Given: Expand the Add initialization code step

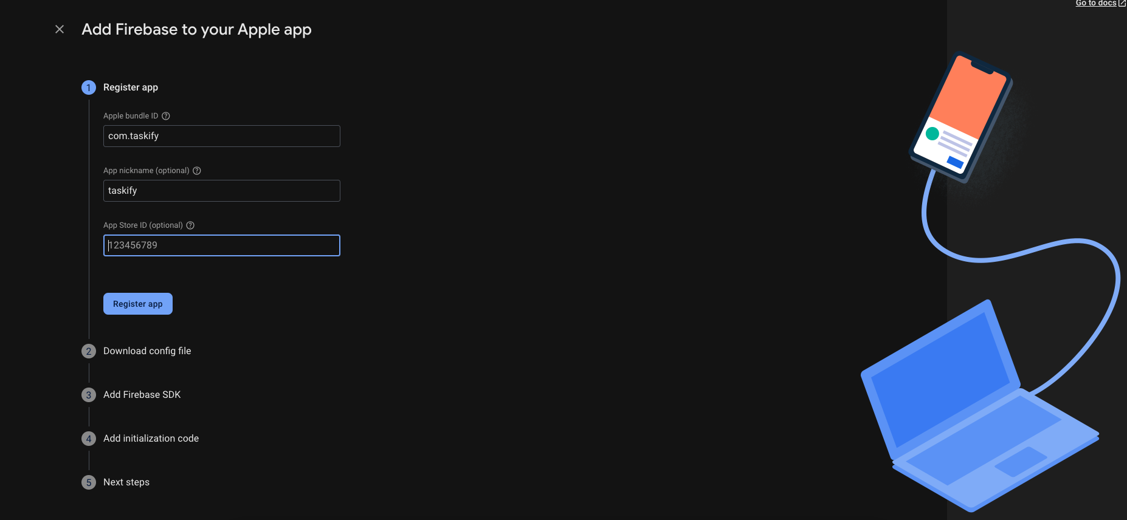Looking at the screenshot, I should 151,439.
